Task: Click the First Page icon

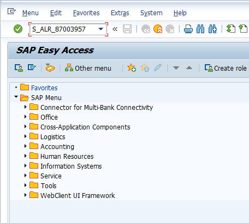Action: [x=231, y=29]
